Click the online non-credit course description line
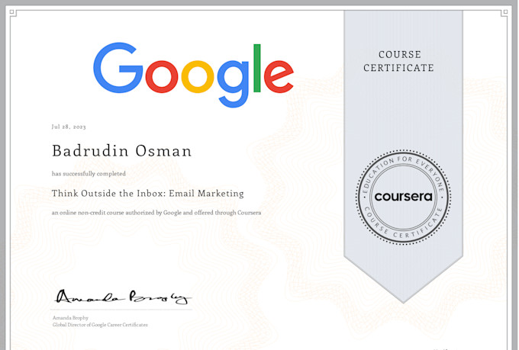Viewport: 519px width, 350px height. tap(156, 213)
